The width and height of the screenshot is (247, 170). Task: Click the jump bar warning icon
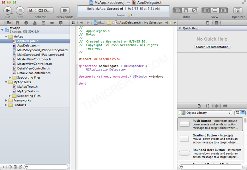click(x=170, y=23)
